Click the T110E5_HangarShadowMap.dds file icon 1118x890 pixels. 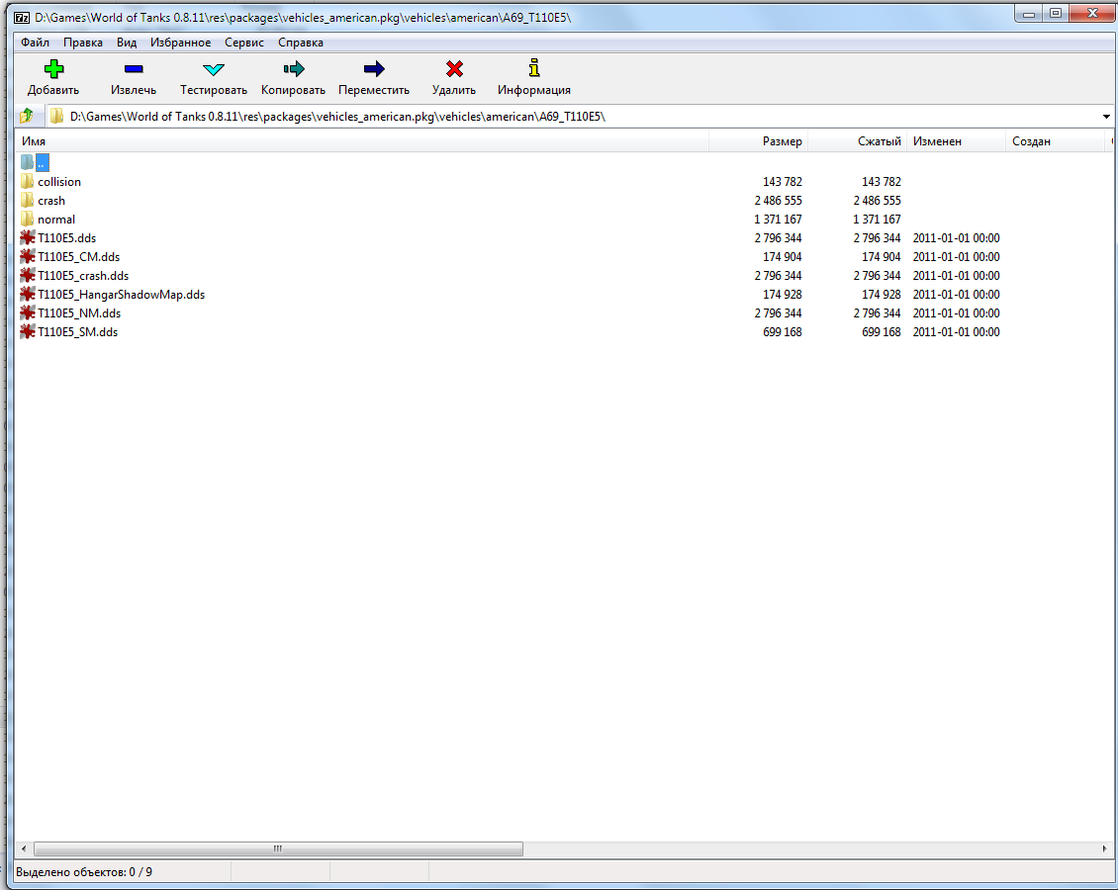tap(27, 295)
